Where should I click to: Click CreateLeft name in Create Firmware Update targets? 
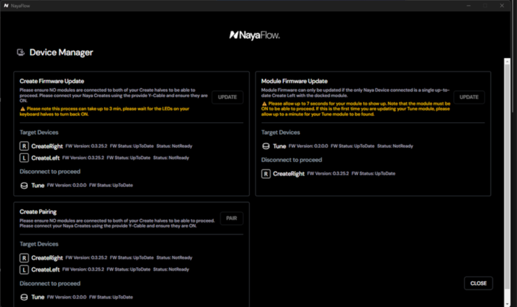45,158
